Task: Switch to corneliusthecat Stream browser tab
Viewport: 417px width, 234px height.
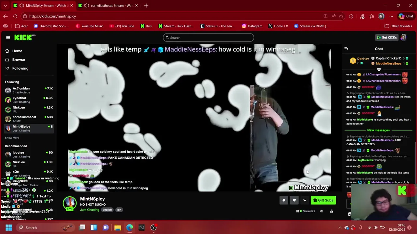Action: coord(108,6)
